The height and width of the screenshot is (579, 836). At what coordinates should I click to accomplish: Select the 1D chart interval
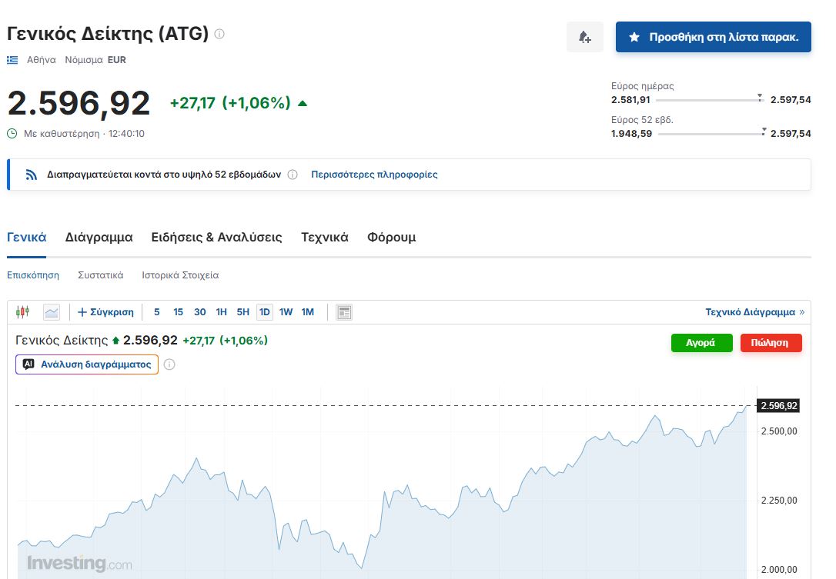point(265,312)
